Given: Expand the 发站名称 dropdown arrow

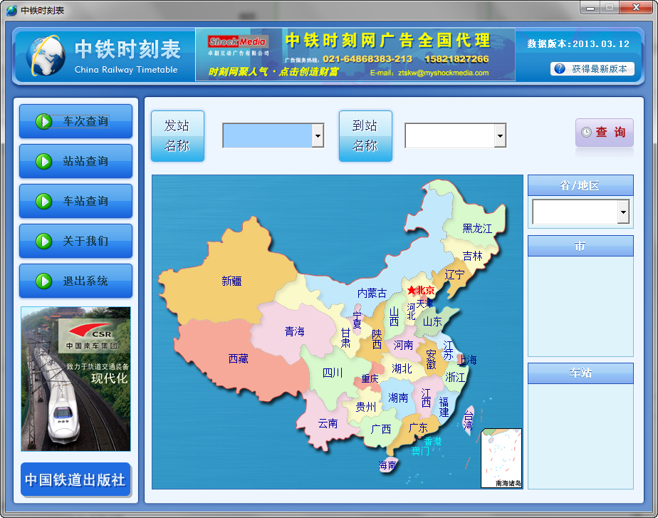Looking at the screenshot, I should click(x=318, y=135).
